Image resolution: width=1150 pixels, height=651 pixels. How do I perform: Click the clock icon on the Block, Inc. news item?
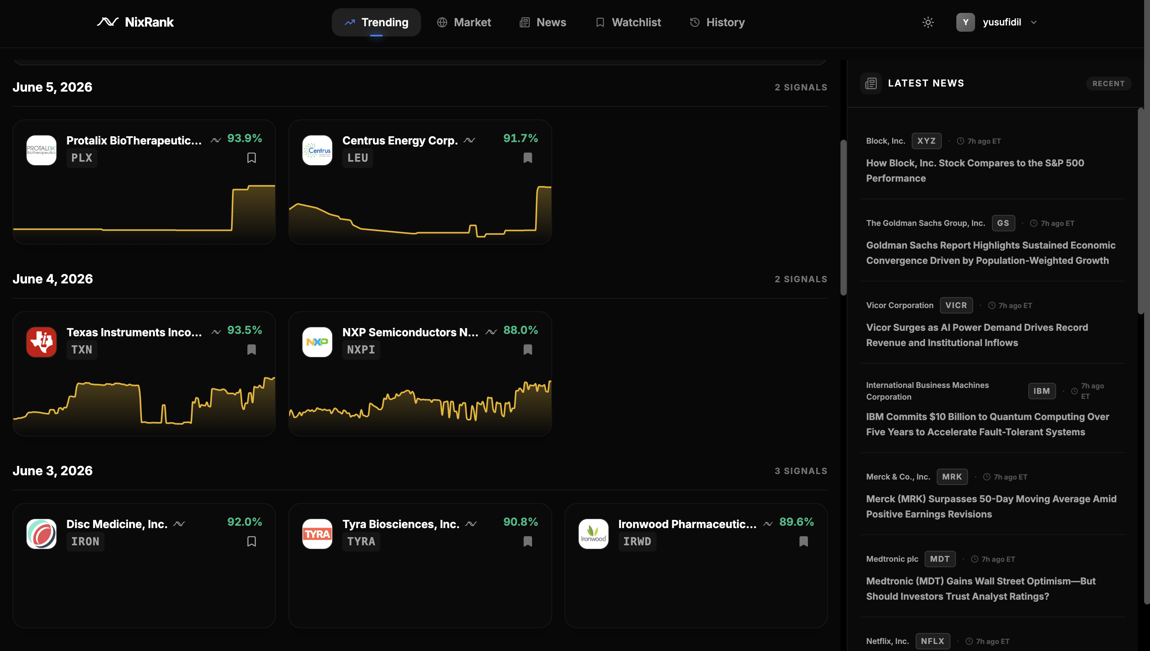point(961,141)
